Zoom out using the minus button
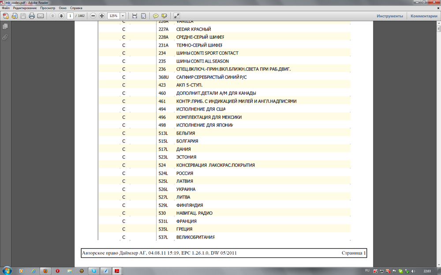This screenshot has height=275, width=441. pos(93,16)
